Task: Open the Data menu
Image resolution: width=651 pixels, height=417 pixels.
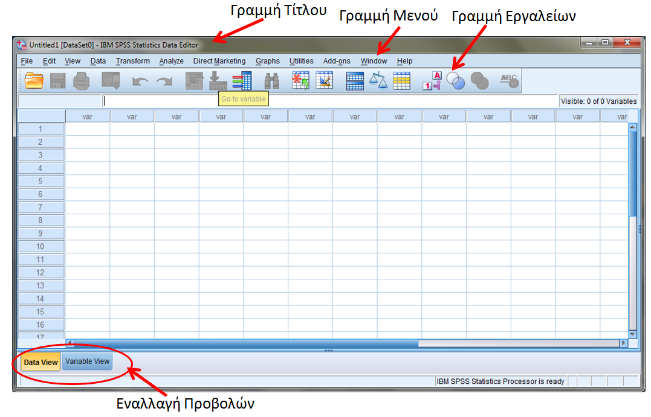Action: [98, 61]
